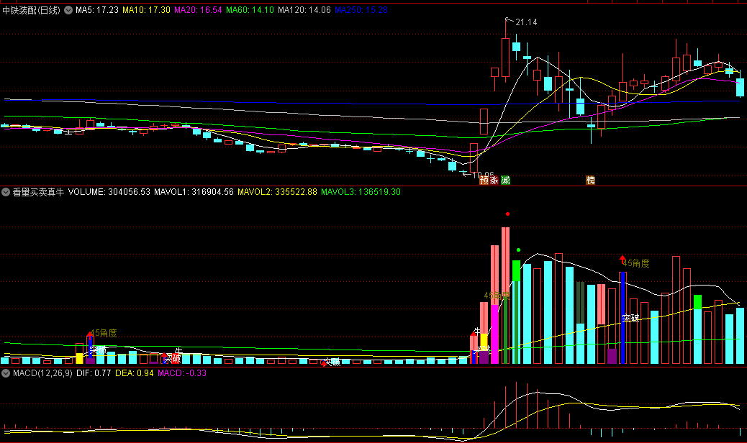Click the tallest red candlestick peaking at 21.14
This screenshot has height=443, width=747.
(505, 58)
